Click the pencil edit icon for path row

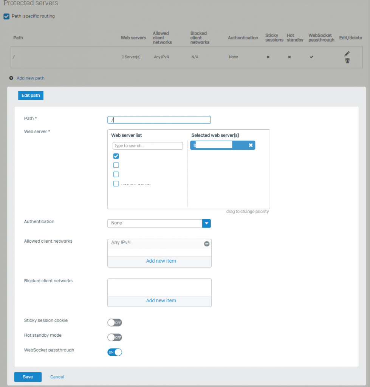[347, 54]
